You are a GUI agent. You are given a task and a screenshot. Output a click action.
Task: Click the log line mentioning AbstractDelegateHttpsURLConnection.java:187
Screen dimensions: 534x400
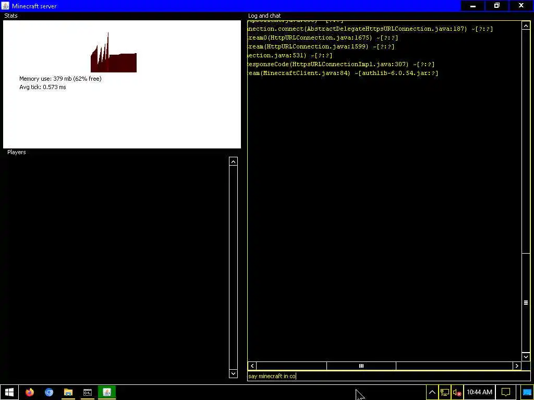[370, 29]
